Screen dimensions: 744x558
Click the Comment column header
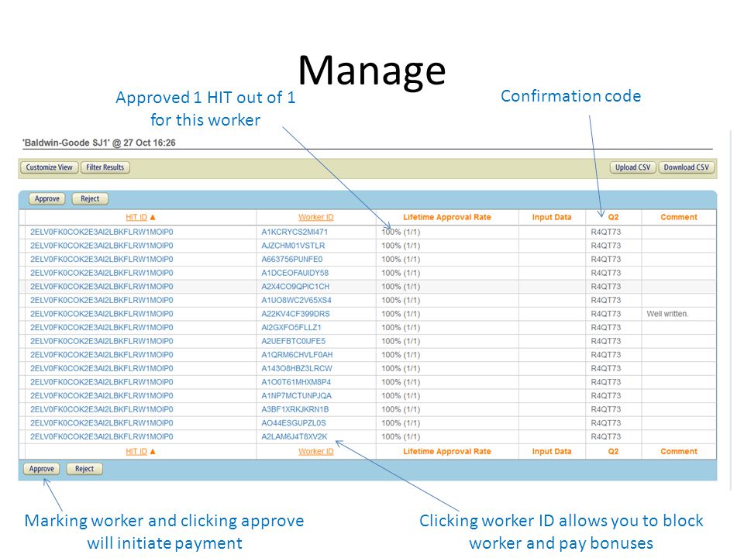679,217
